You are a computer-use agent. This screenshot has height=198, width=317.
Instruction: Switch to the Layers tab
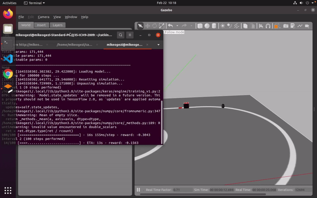(57, 25)
